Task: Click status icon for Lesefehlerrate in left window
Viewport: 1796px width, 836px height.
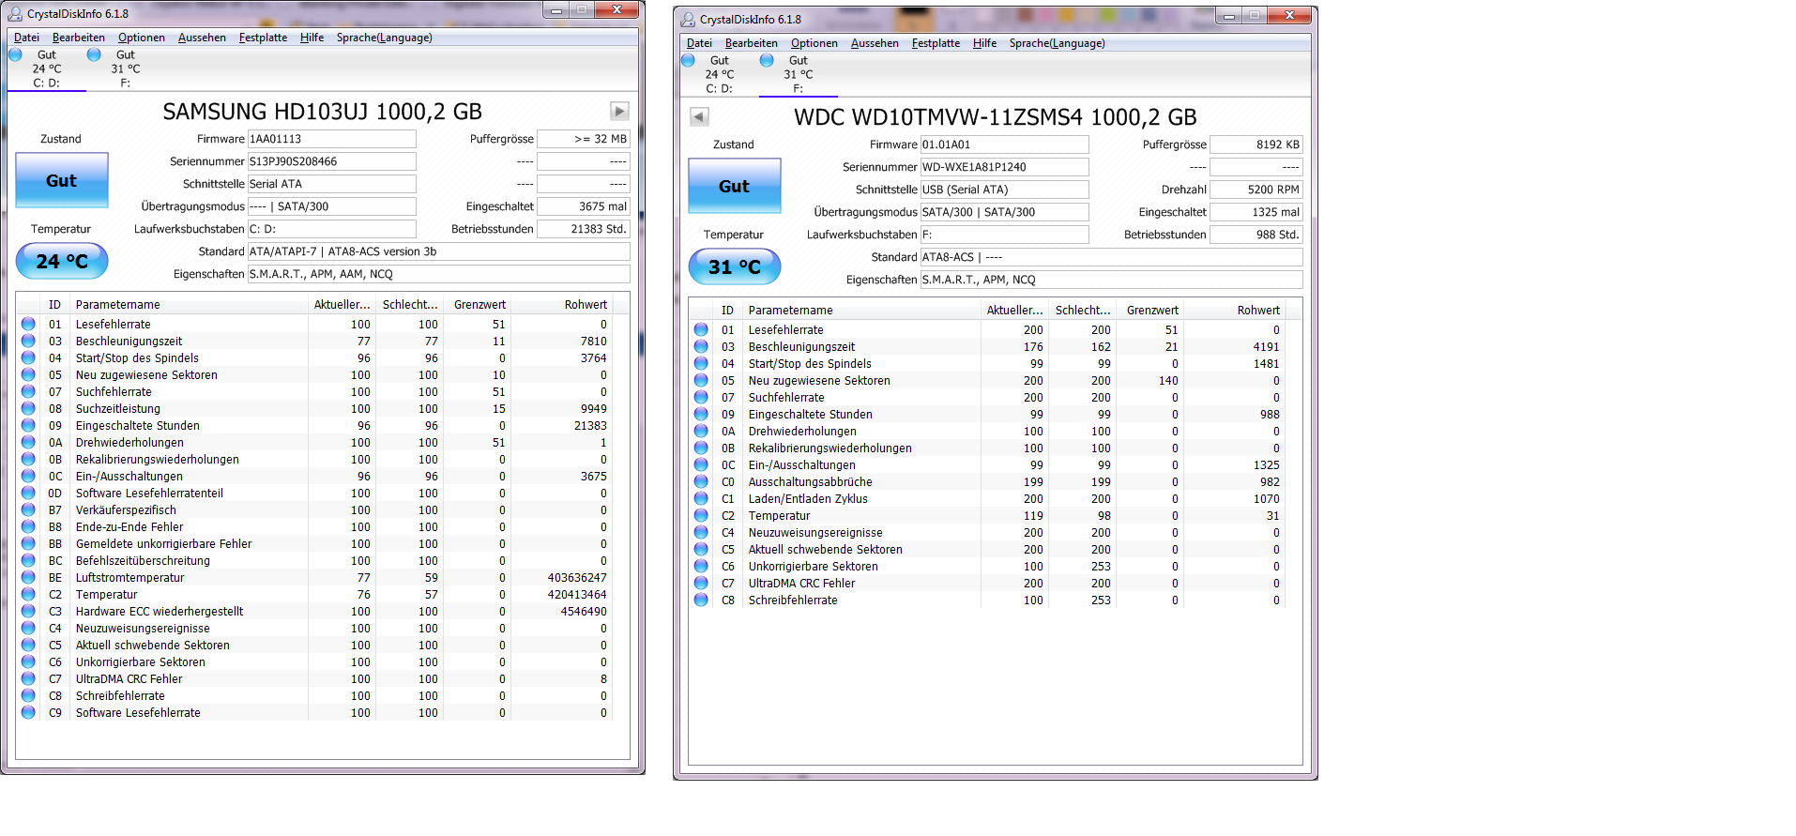Action: coord(28,324)
